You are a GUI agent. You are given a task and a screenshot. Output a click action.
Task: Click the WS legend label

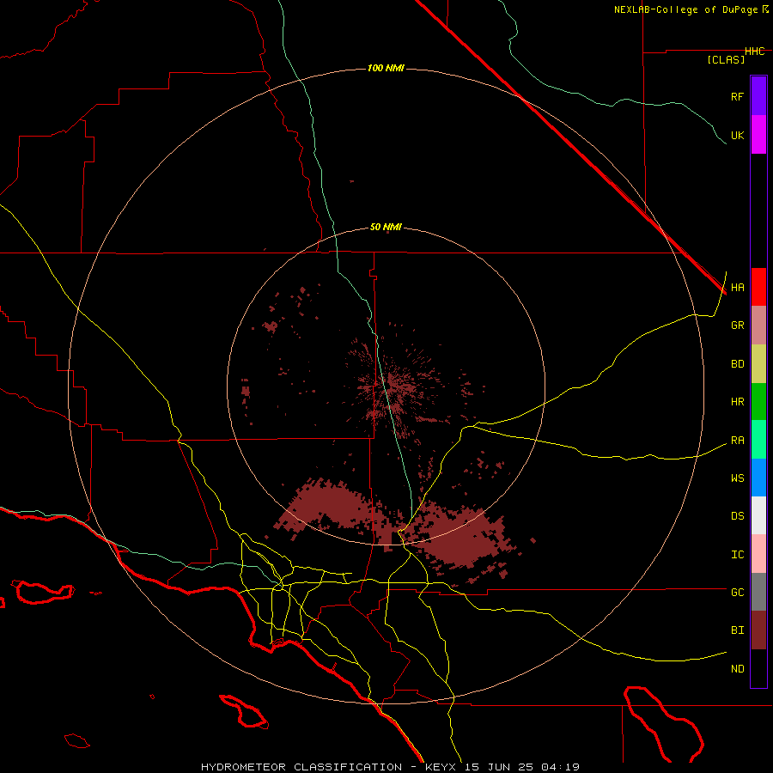pyautogui.click(x=737, y=478)
